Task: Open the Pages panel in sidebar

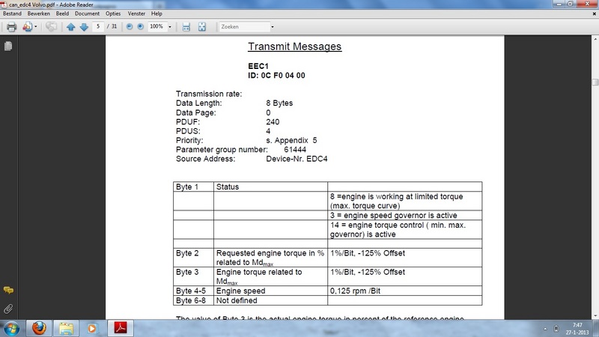Action: click(x=8, y=46)
